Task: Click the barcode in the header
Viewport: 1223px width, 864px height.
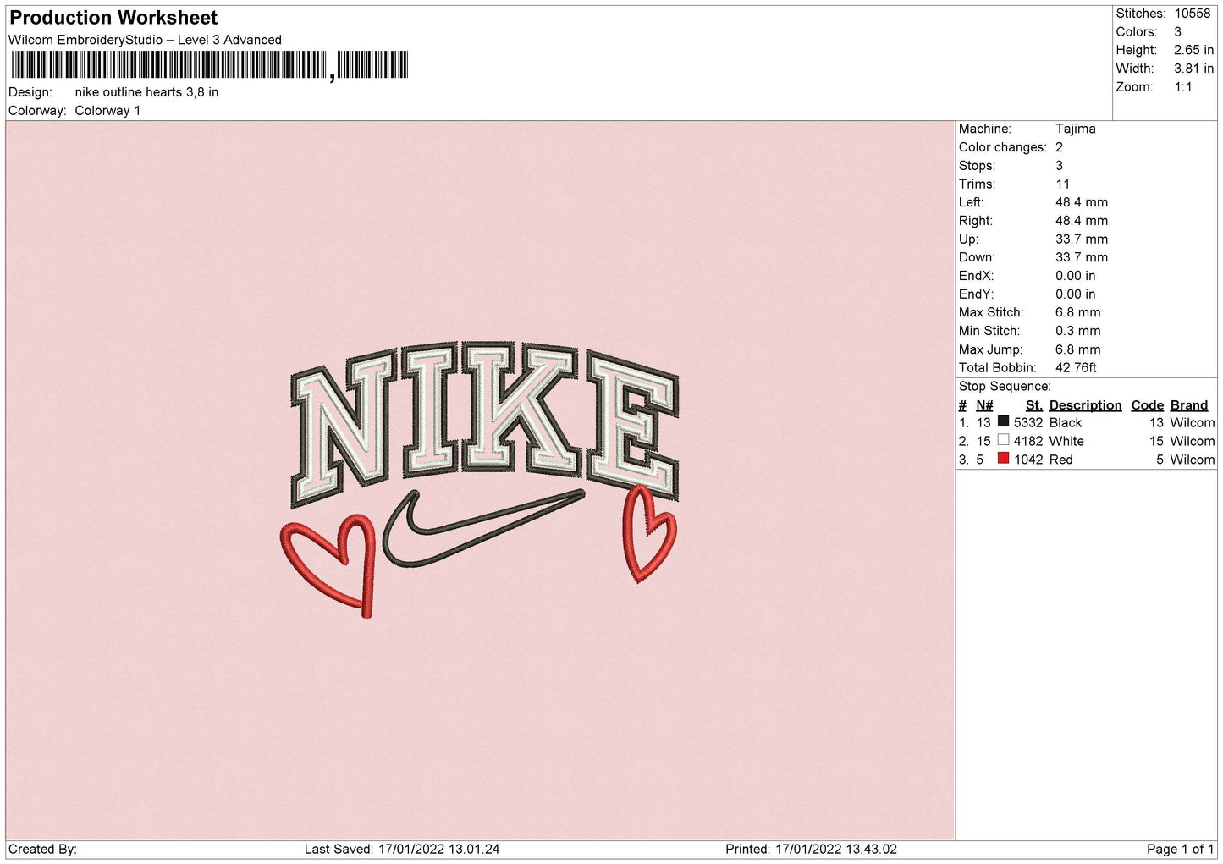Action: pos(209,65)
